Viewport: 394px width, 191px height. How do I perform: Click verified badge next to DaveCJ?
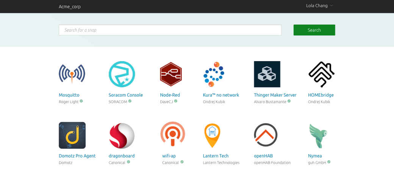[x=176, y=101]
